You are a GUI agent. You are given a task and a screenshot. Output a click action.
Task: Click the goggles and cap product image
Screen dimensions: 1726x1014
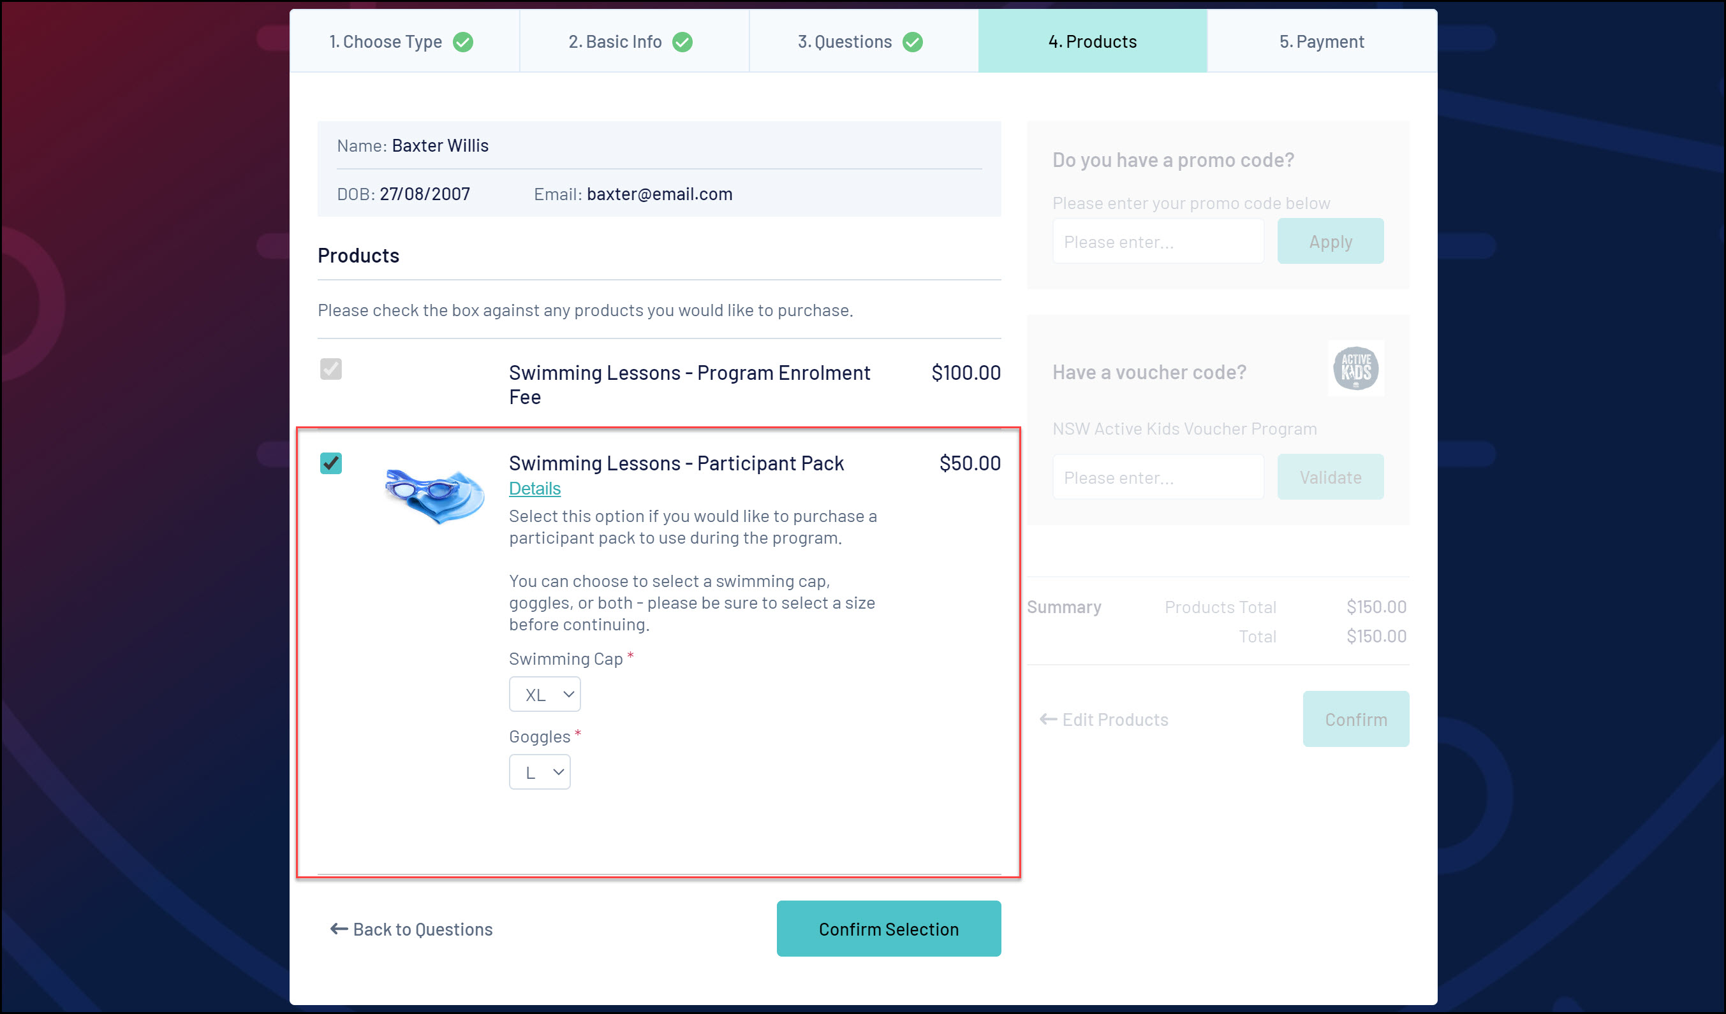[x=434, y=495]
